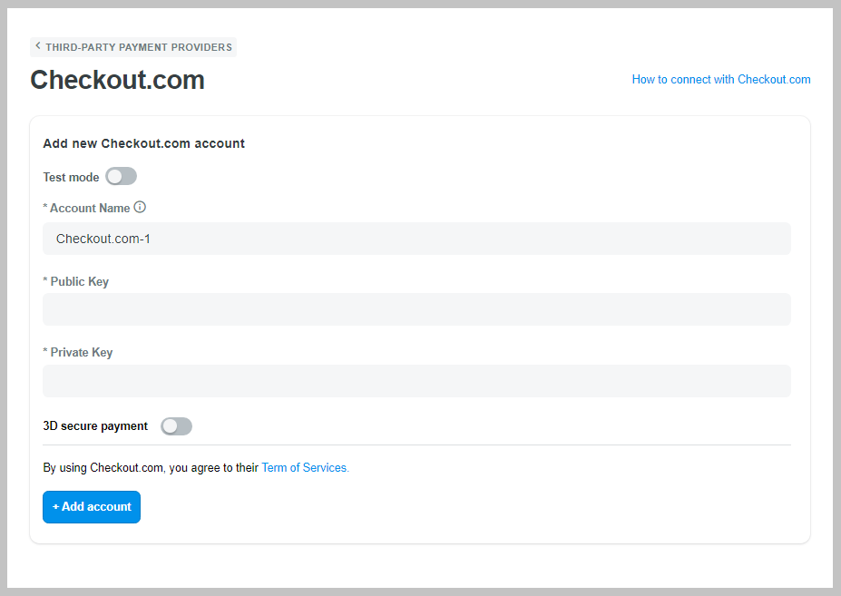This screenshot has width=841, height=596.
Task: Turn on 3D secure payment switch
Action: [177, 426]
